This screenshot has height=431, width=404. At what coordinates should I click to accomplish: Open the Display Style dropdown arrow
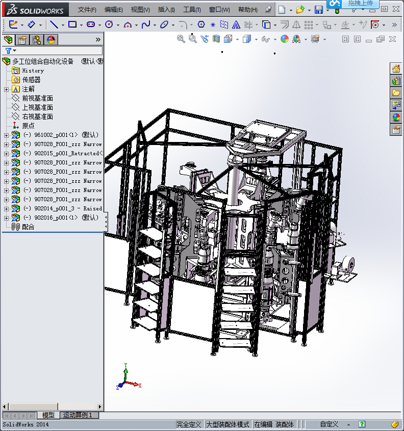tap(256, 40)
